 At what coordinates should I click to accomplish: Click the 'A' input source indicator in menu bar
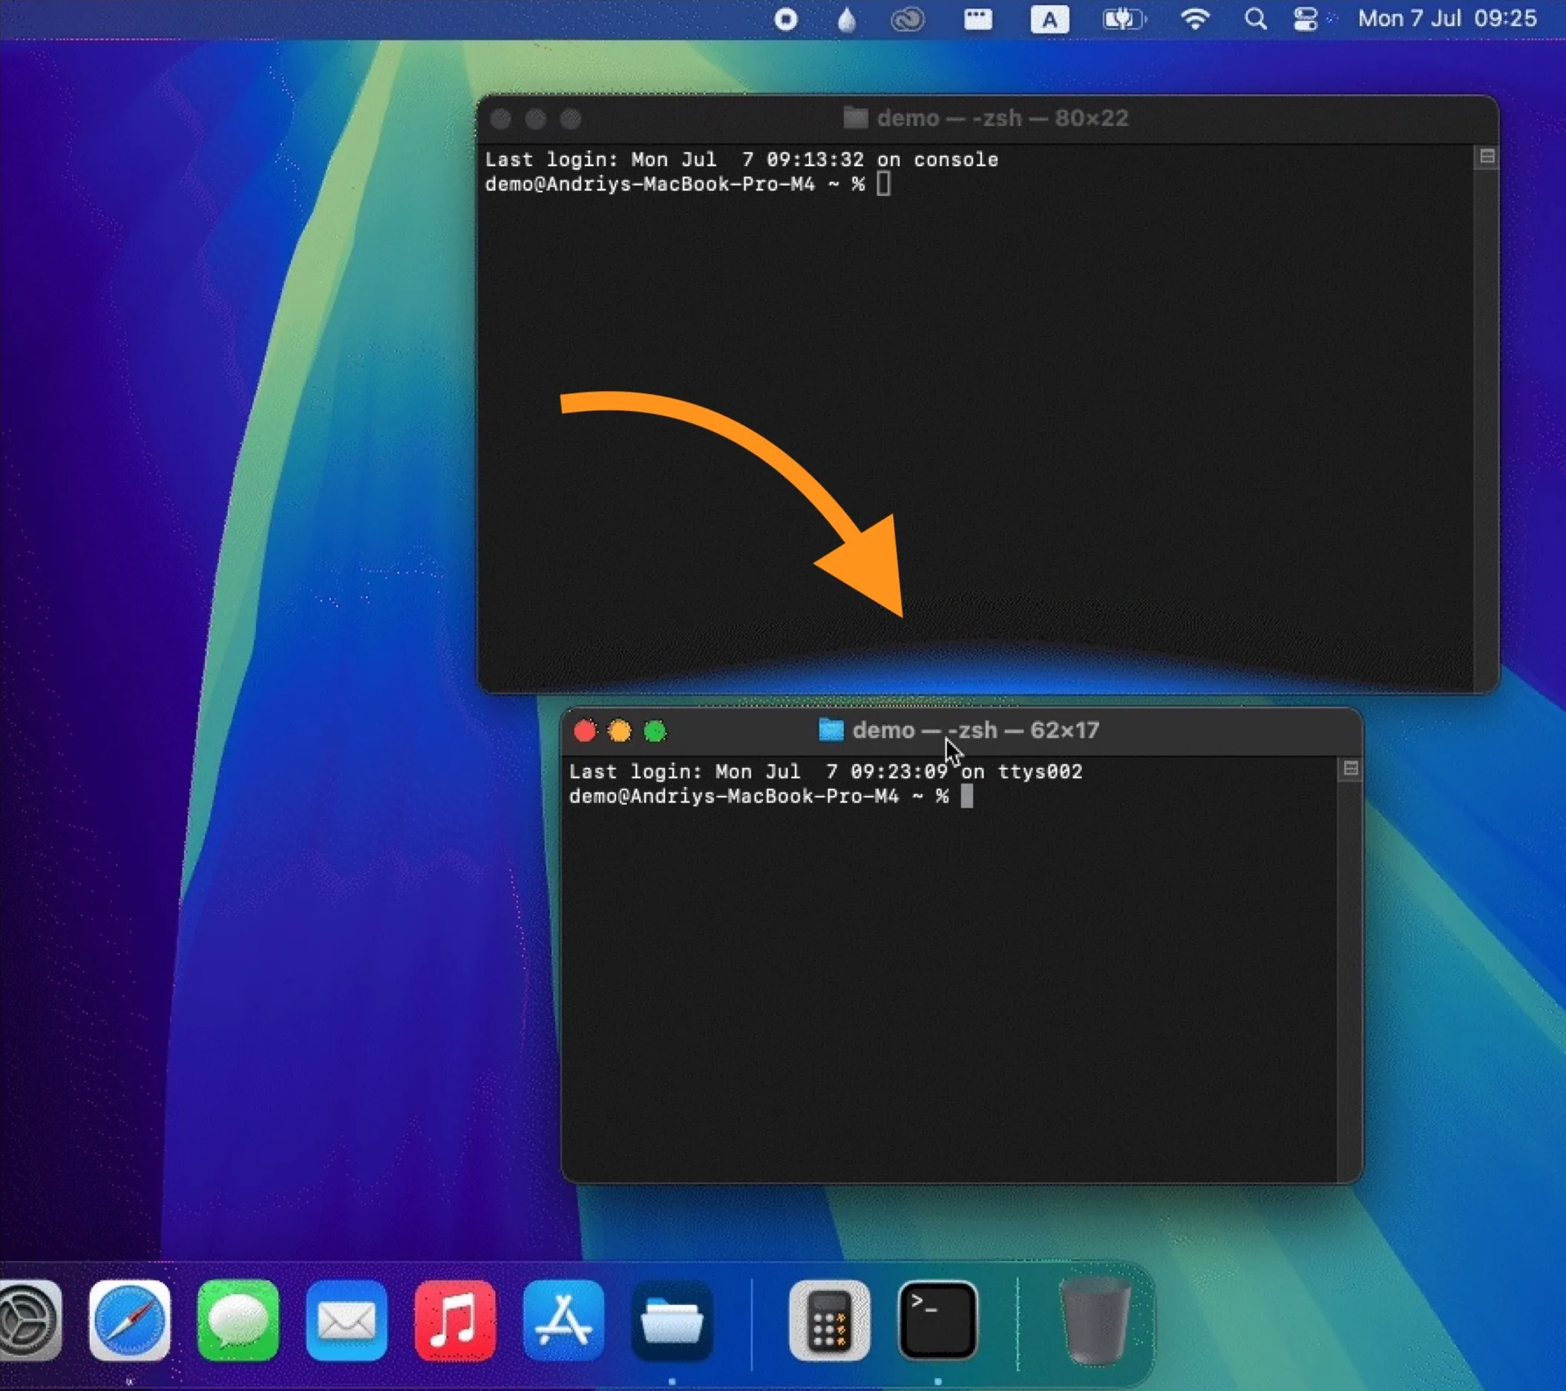(1051, 19)
